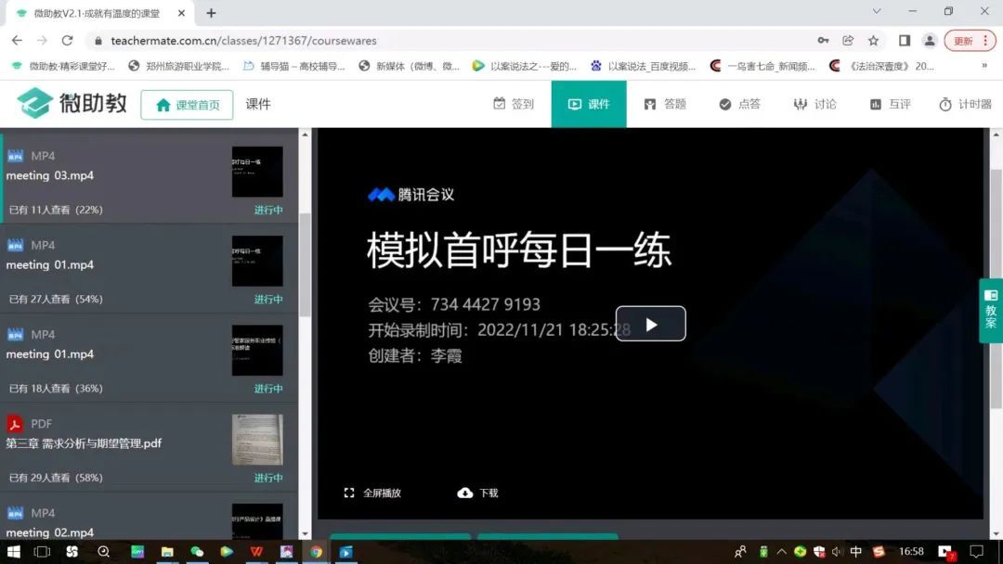
Task: Click 进行中 status of meeting 03.mp4
Action: [268, 210]
